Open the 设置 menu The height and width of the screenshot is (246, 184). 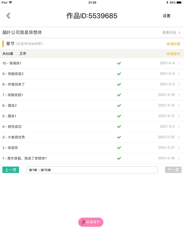click(167, 16)
